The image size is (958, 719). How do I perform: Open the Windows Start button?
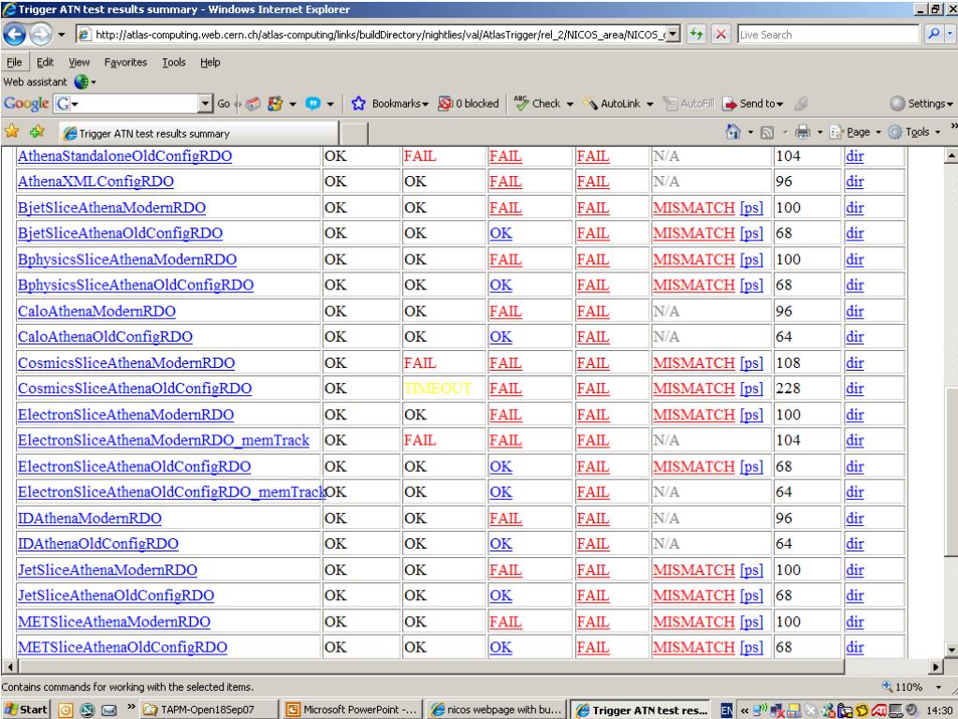point(25,710)
